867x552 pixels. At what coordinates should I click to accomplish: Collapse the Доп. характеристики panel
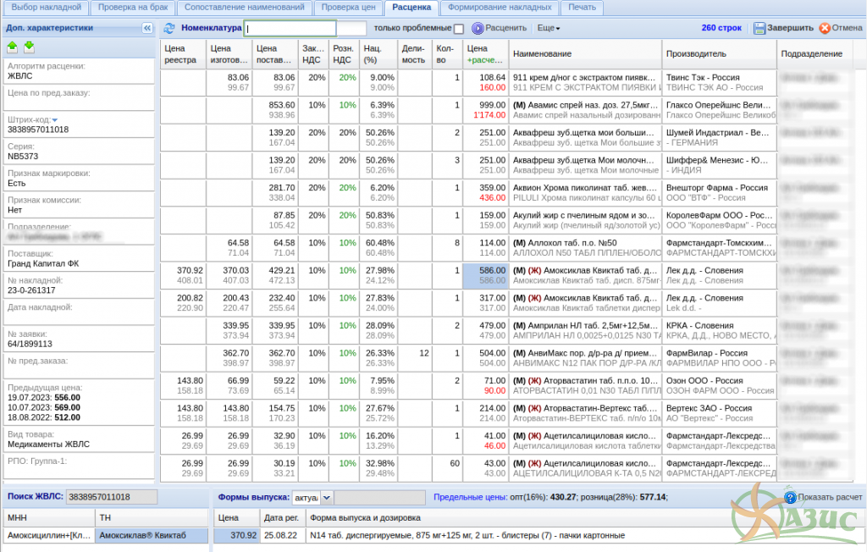(147, 28)
